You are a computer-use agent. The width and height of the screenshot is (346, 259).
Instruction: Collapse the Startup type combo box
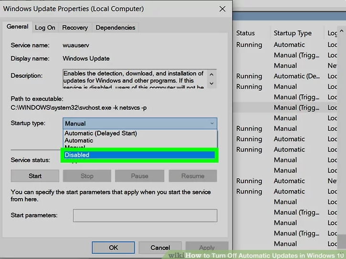tap(212, 124)
